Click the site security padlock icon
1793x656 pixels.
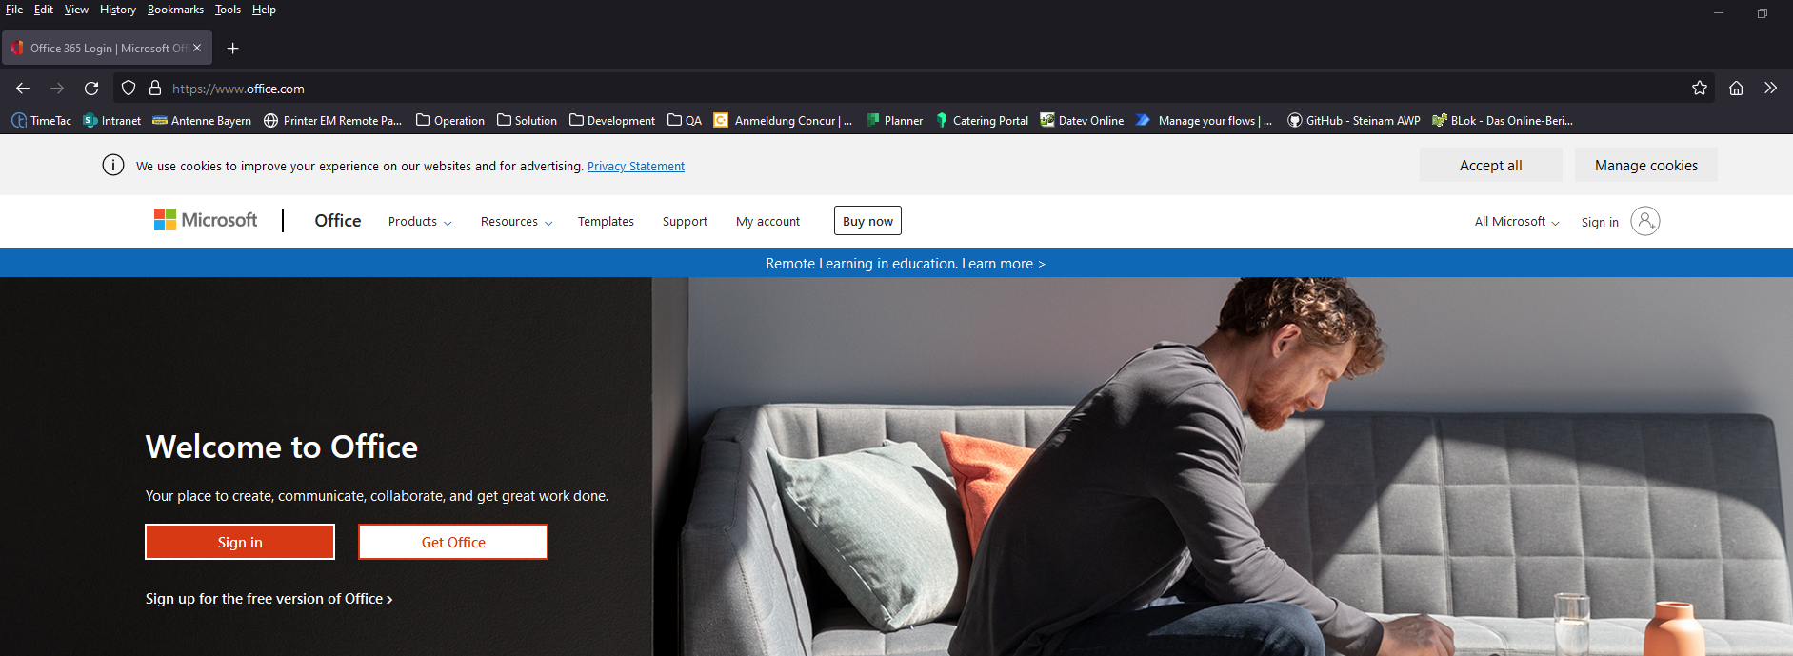[x=155, y=89]
